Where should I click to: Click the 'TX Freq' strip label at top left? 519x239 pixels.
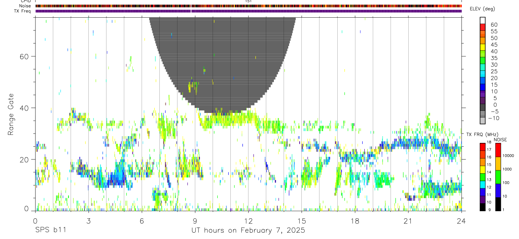[23, 11]
